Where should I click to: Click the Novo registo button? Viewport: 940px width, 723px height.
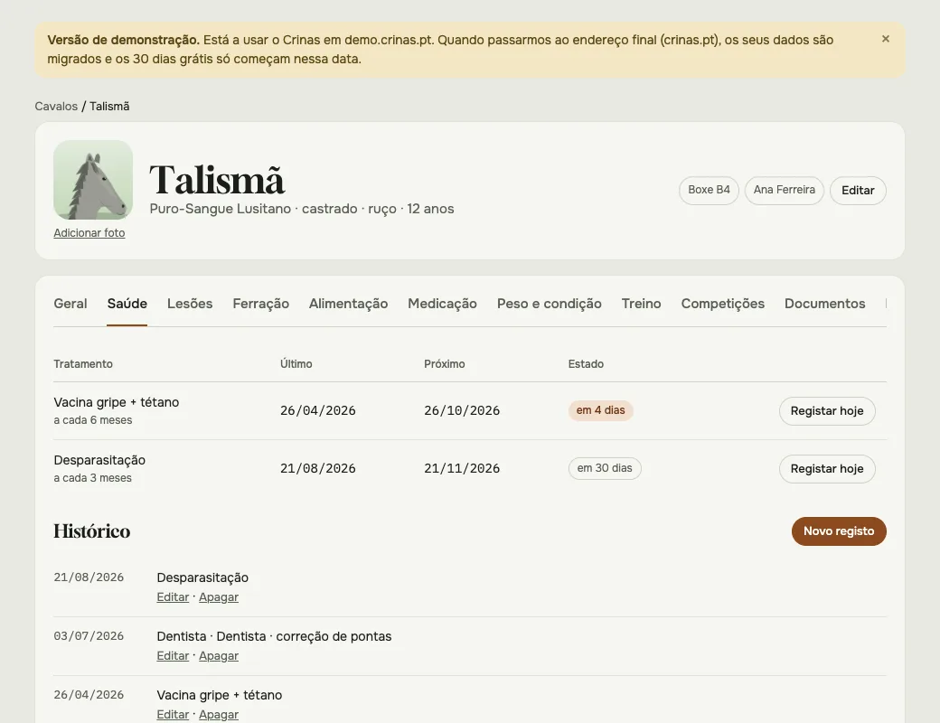839,531
